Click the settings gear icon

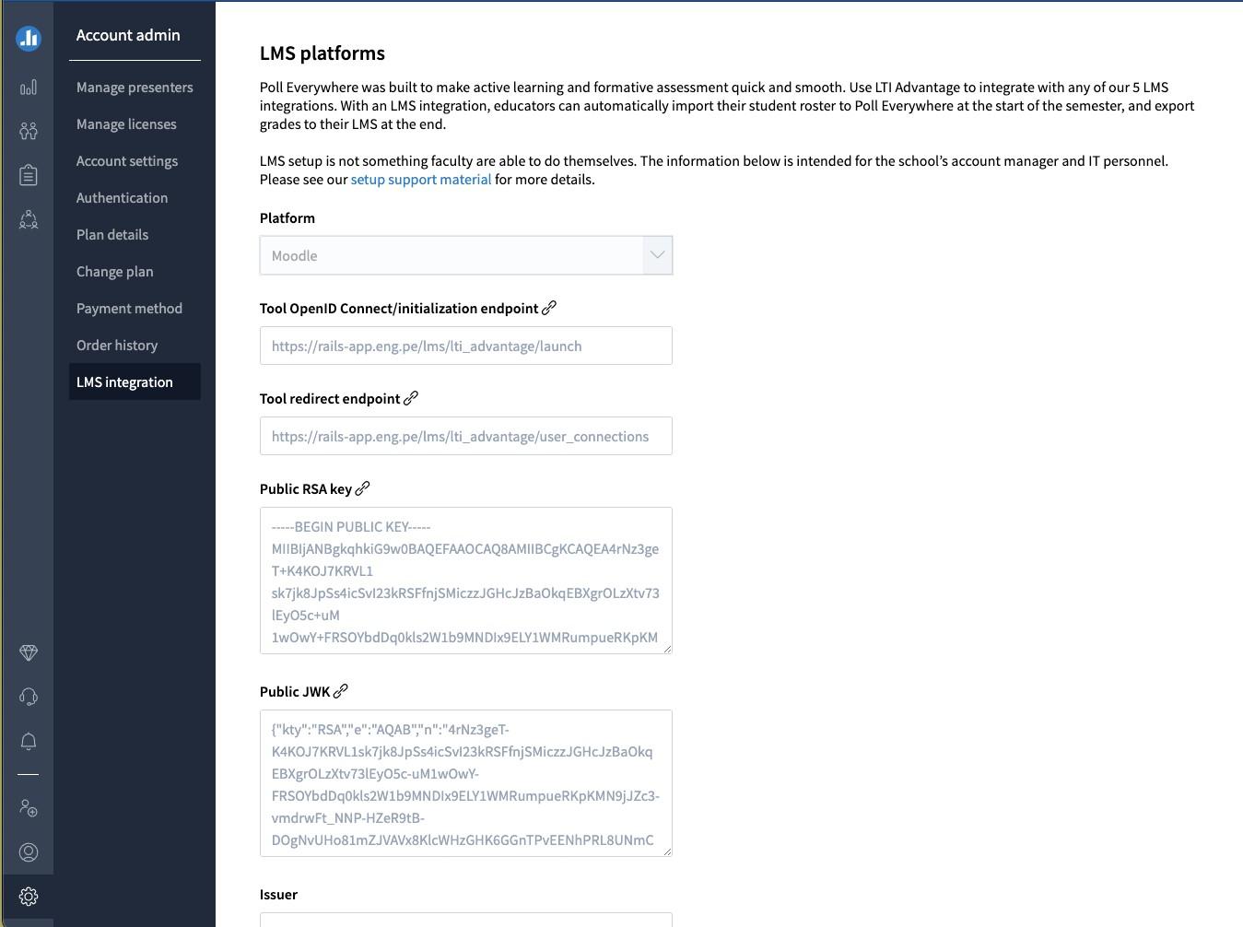[29, 897]
